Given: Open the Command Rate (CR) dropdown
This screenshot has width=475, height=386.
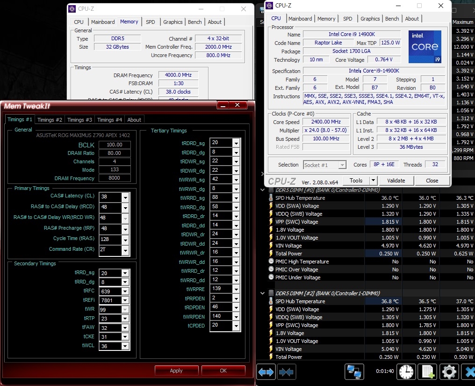Looking at the screenshot, I should [125, 250].
